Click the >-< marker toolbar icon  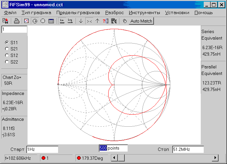point(89,21)
